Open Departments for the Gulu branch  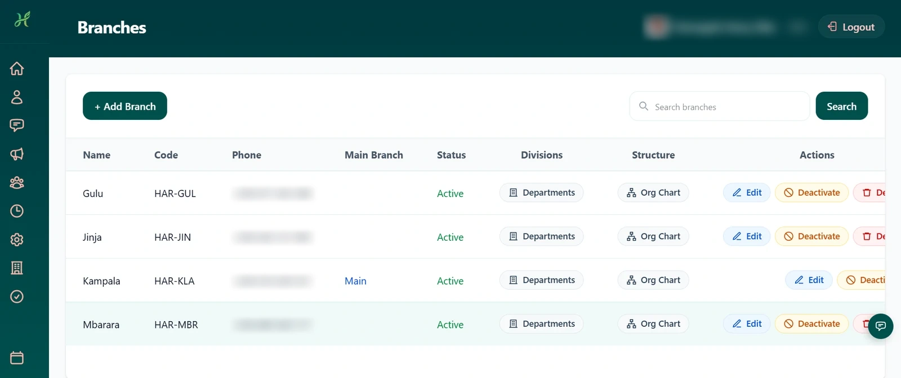[542, 192]
